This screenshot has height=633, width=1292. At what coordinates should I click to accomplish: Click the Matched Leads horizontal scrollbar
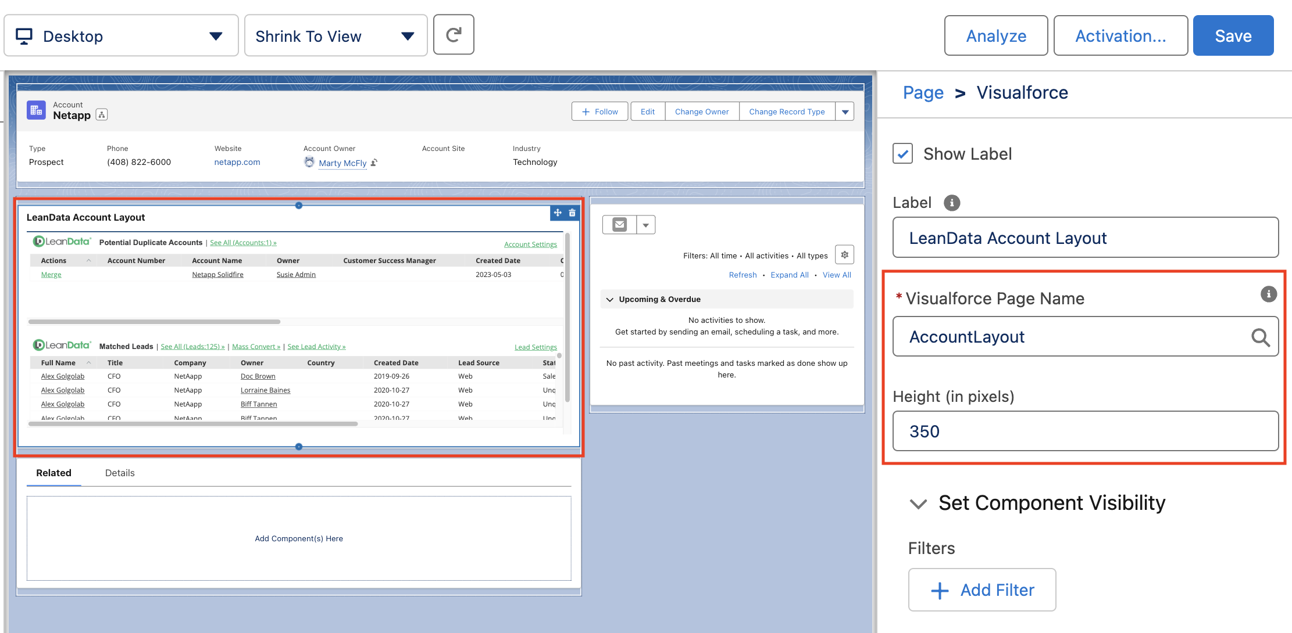tap(192, 424)
